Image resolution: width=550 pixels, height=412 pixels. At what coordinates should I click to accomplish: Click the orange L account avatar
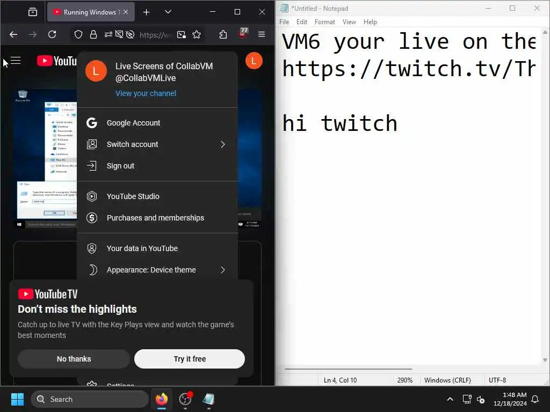coord(254,61)
